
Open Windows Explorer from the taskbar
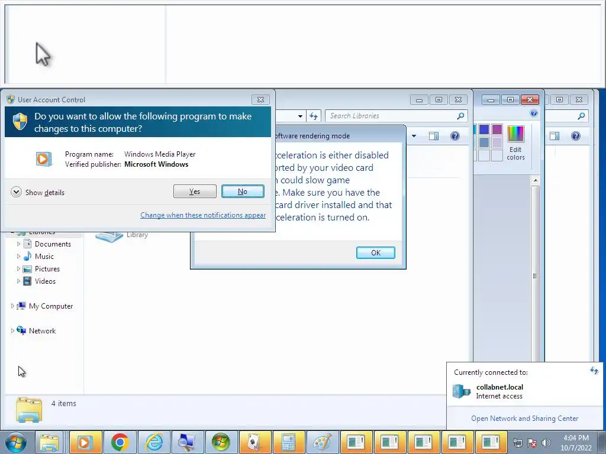[50, 442]
